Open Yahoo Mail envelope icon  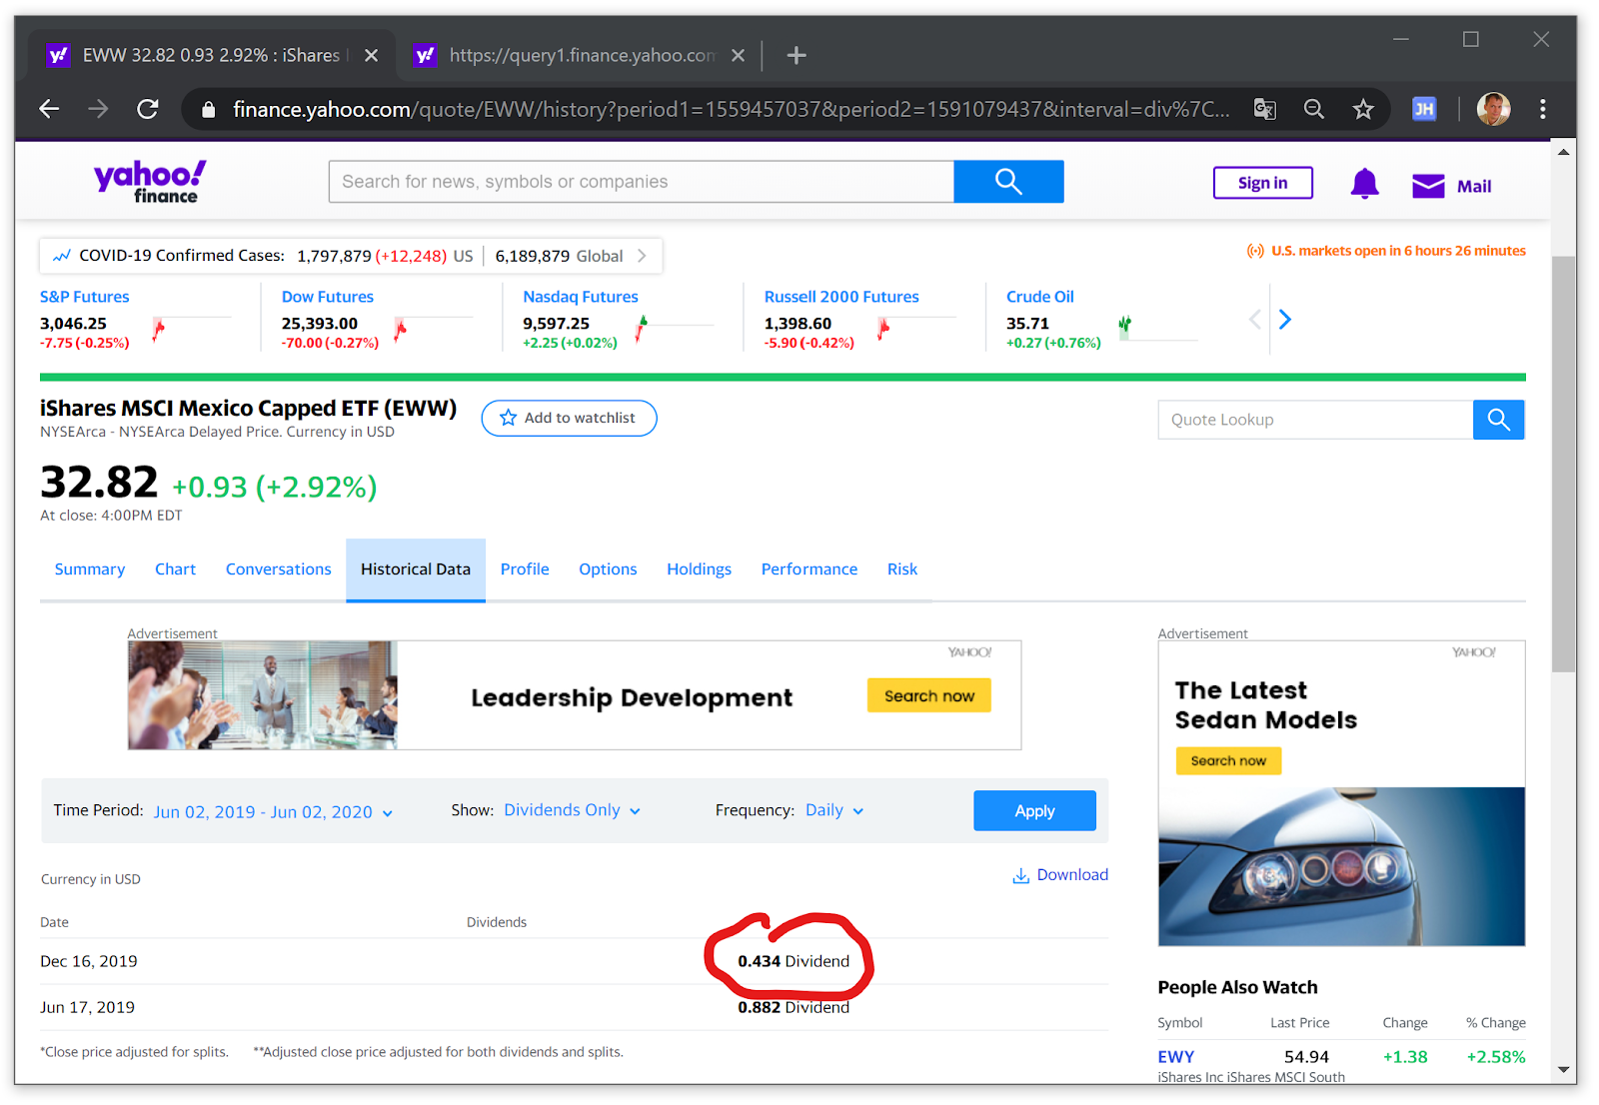[x=1428, y=186]
